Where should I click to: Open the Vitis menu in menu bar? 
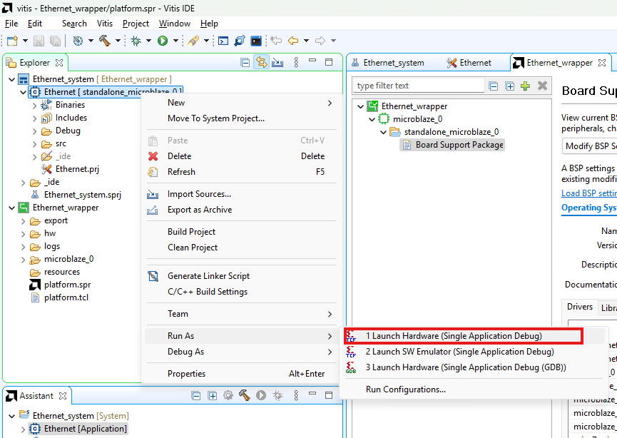(x=104, y=24)
